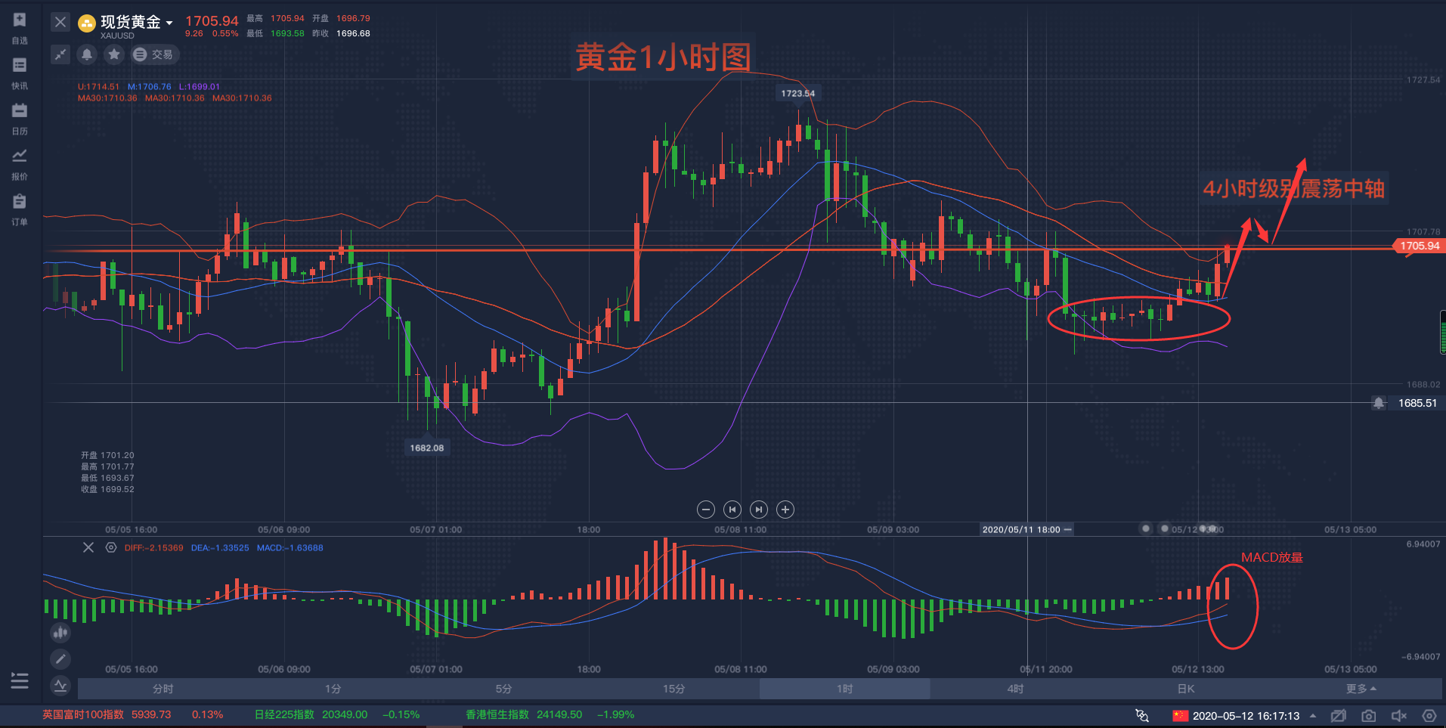Select the pencil drawing tool
Image resolution: width=1446 pixels, height=728 pixels.
coord(60,659)
